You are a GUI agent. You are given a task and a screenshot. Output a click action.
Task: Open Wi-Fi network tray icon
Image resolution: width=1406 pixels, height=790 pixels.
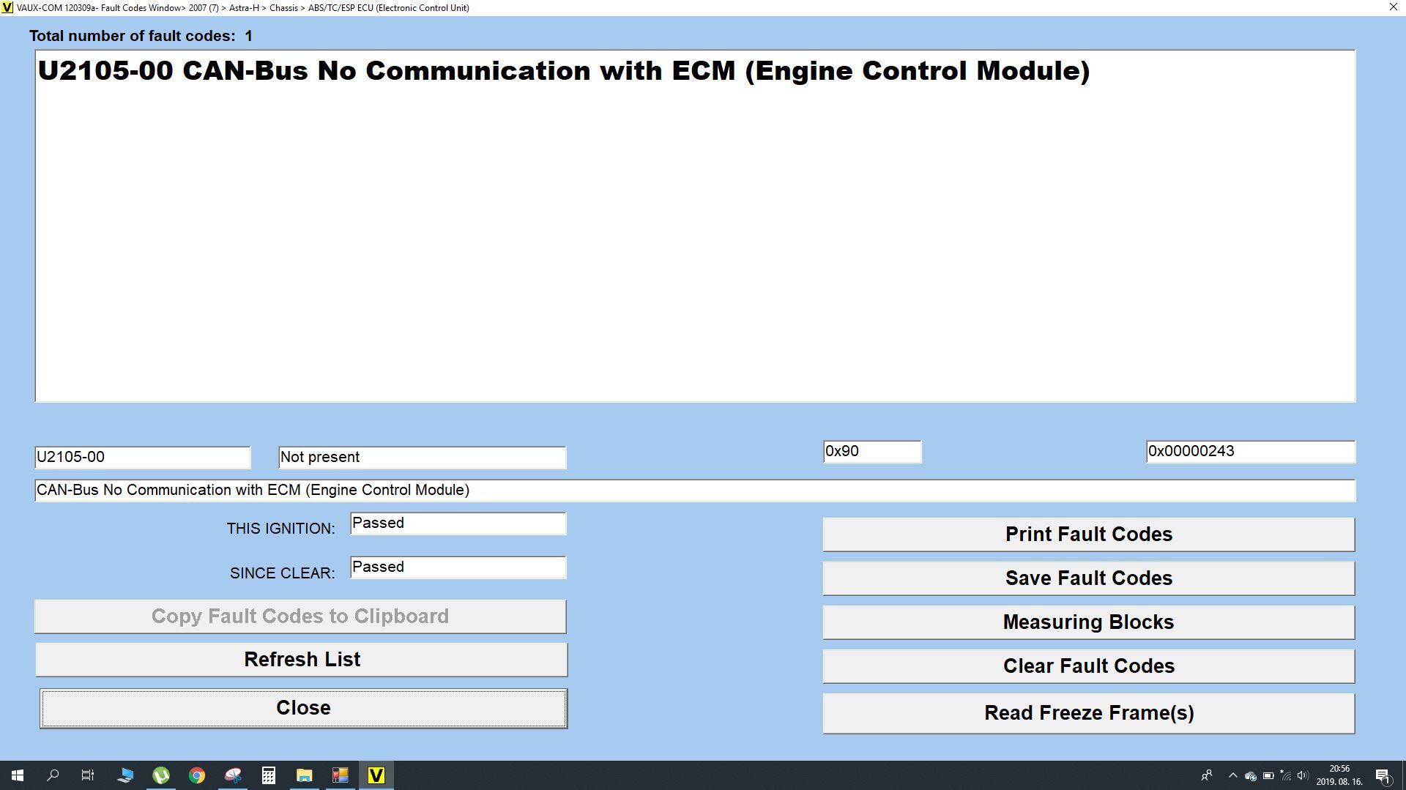pyautogui.click(x=1286, y=776)
